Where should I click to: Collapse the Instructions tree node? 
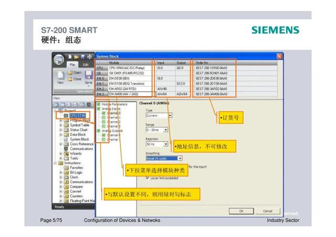pyautogui.click(x=55, y=163)
